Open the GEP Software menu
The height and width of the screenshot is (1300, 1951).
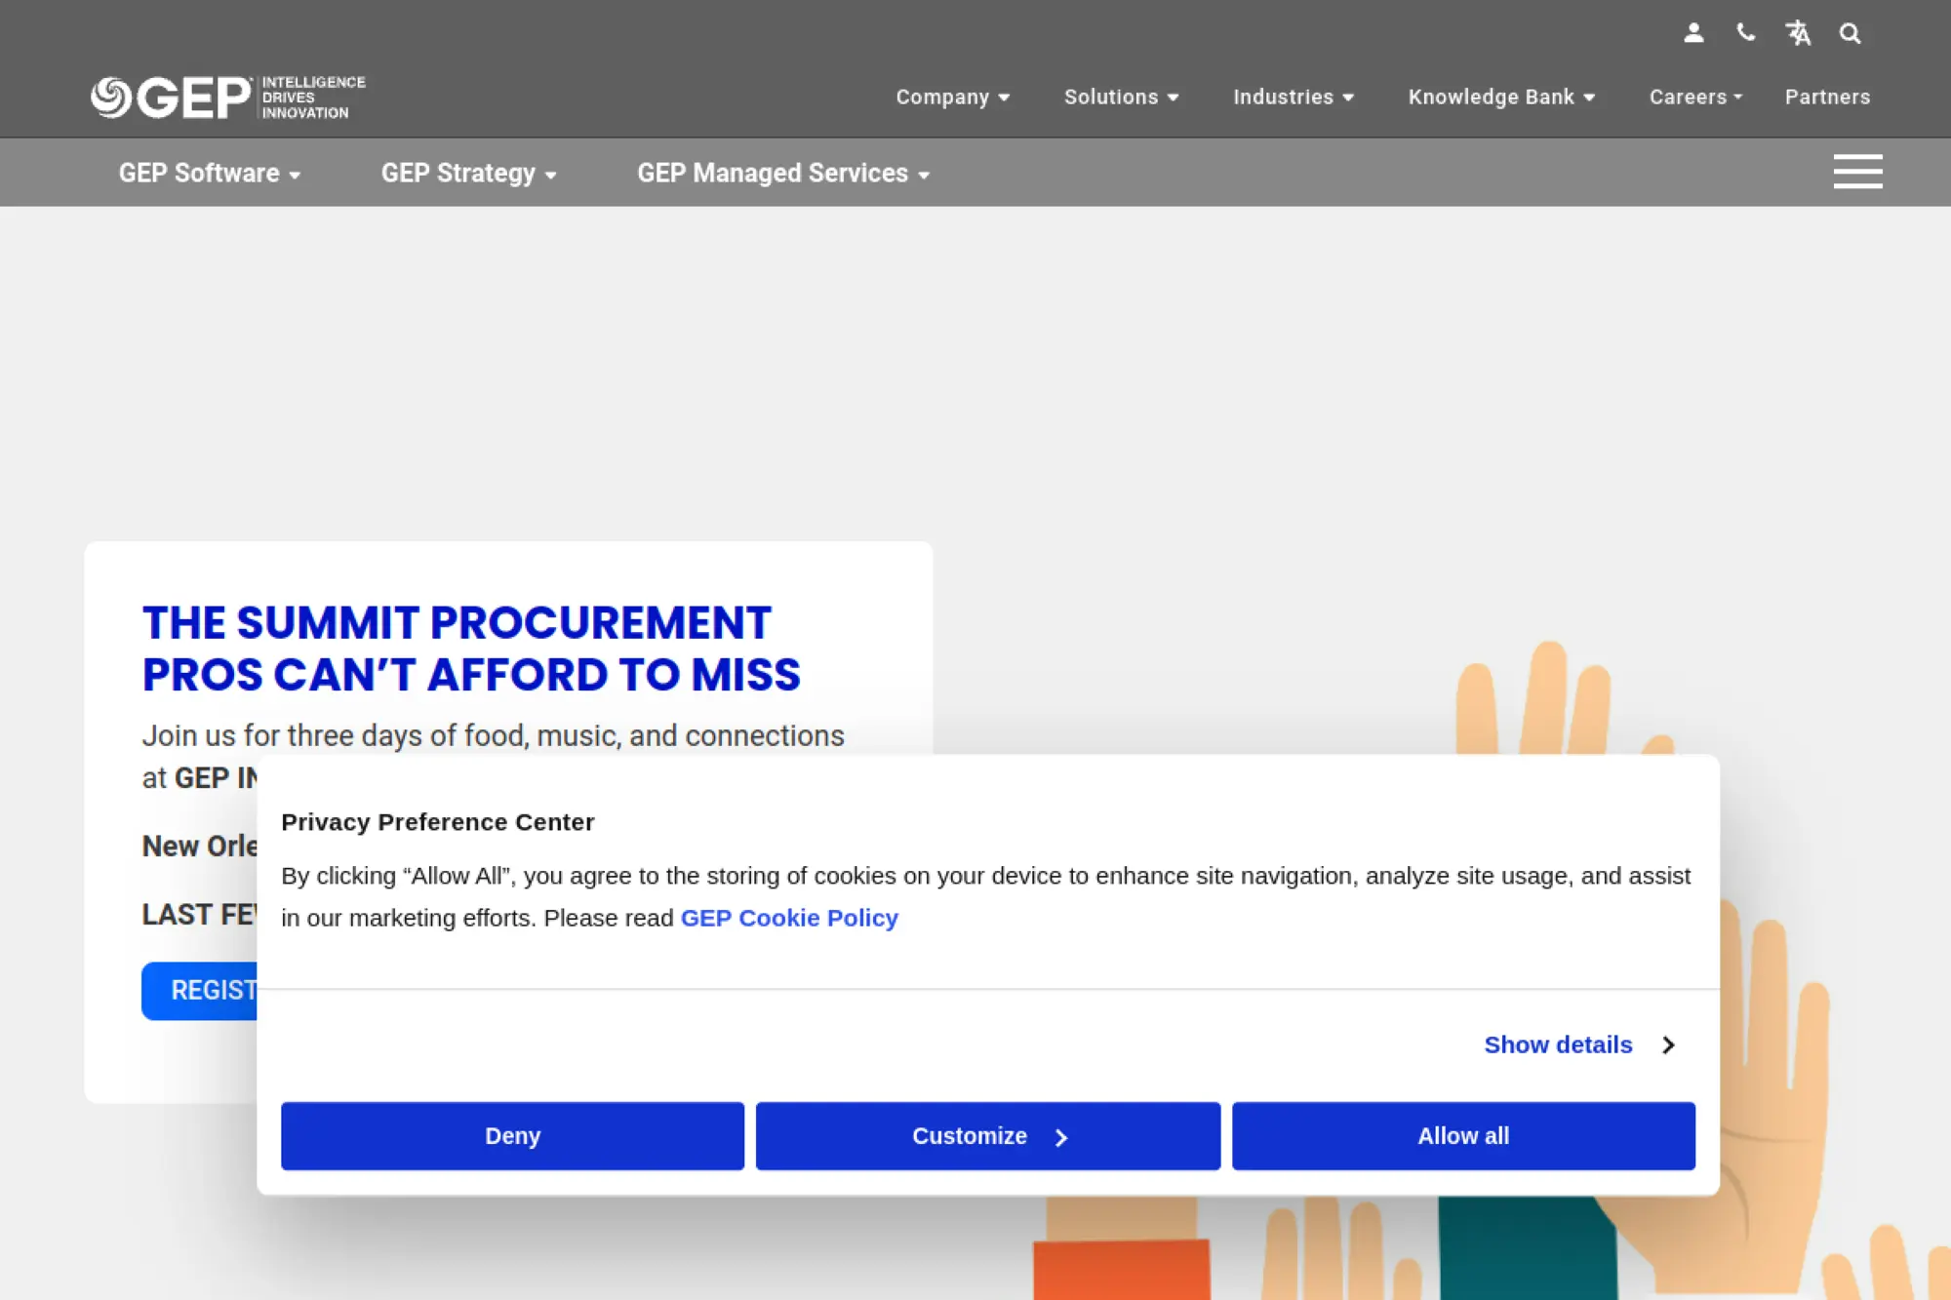click(209, 173)
